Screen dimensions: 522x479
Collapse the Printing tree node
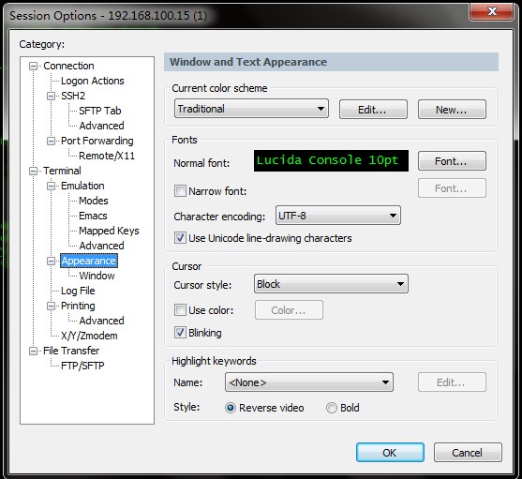pos(51,306)
